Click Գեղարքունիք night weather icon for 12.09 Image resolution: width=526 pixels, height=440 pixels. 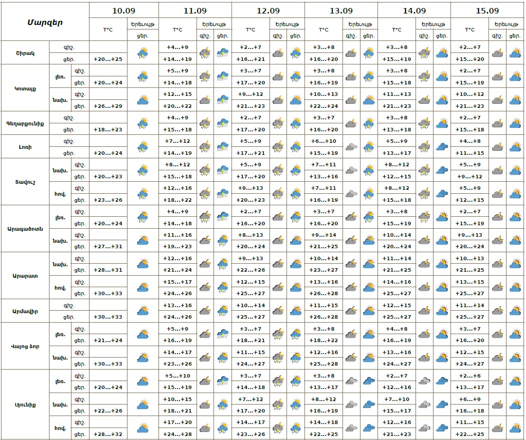coord(278,123)
